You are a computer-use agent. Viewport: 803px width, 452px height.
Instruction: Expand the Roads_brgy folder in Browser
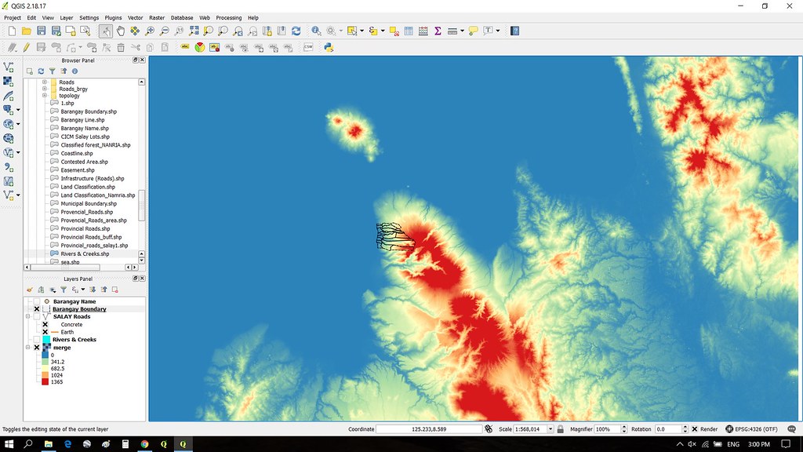45,89
